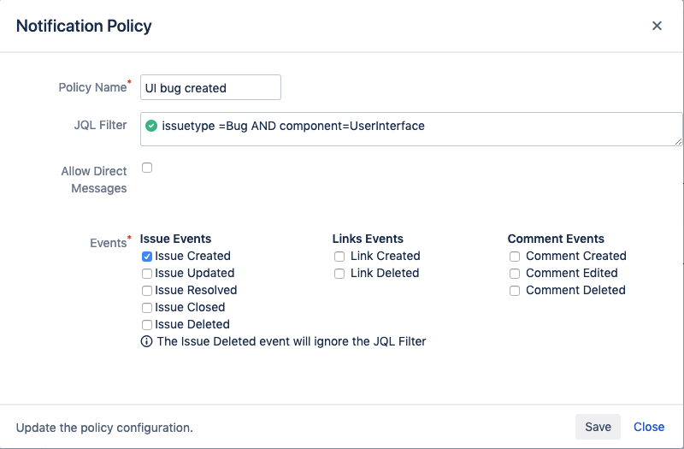The width and height of the screenshot is (684, 449).
Task: Click the Close link at bottom
Action: pyautogui.click(x=649, y=427)
